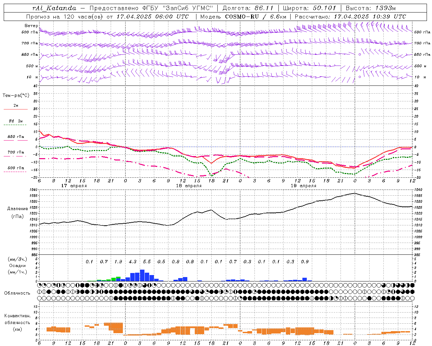
Task: Click the 1.9 three-hour precipitation value
Action: click(x=118, y=262)
